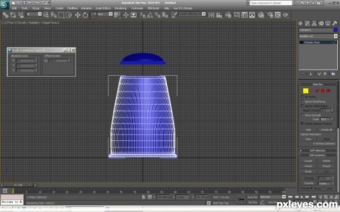Click the Align tool icon
This screenshot has height=212, width=340.
tap(219, 15)
